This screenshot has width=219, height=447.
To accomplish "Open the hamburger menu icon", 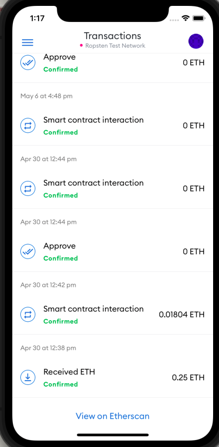I will tap(28, 42).
